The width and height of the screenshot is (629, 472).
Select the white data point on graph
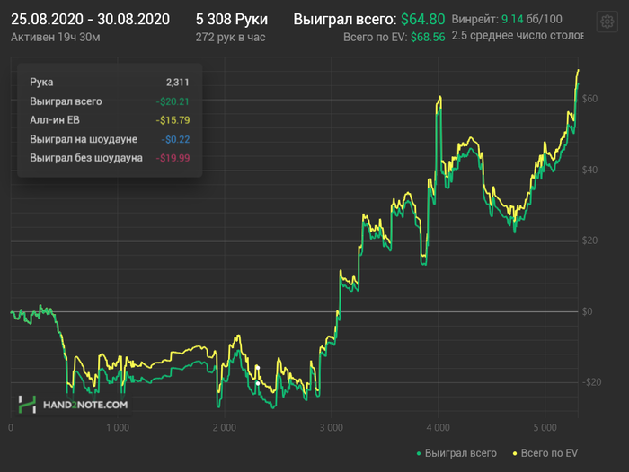(x=258, y=383)
